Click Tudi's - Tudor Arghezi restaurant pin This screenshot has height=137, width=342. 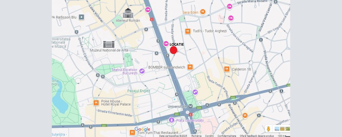tap(188, 31)
